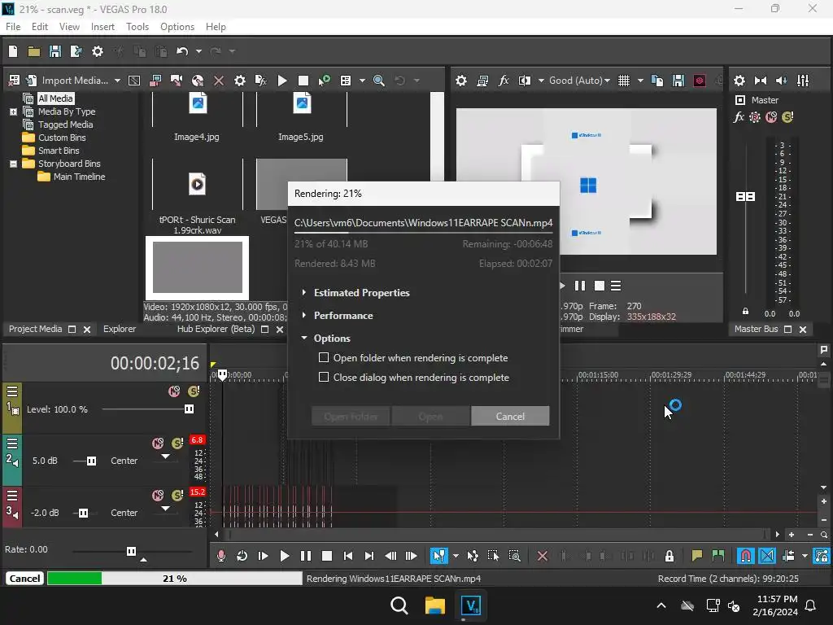Toggle preview overlays grid icon
Viewport: 833px width, 625px height.
tap(624, 81)
